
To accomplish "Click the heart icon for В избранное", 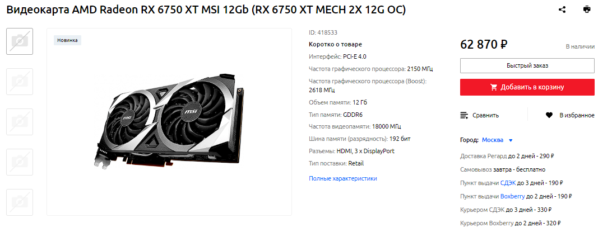I will (549, 115).
